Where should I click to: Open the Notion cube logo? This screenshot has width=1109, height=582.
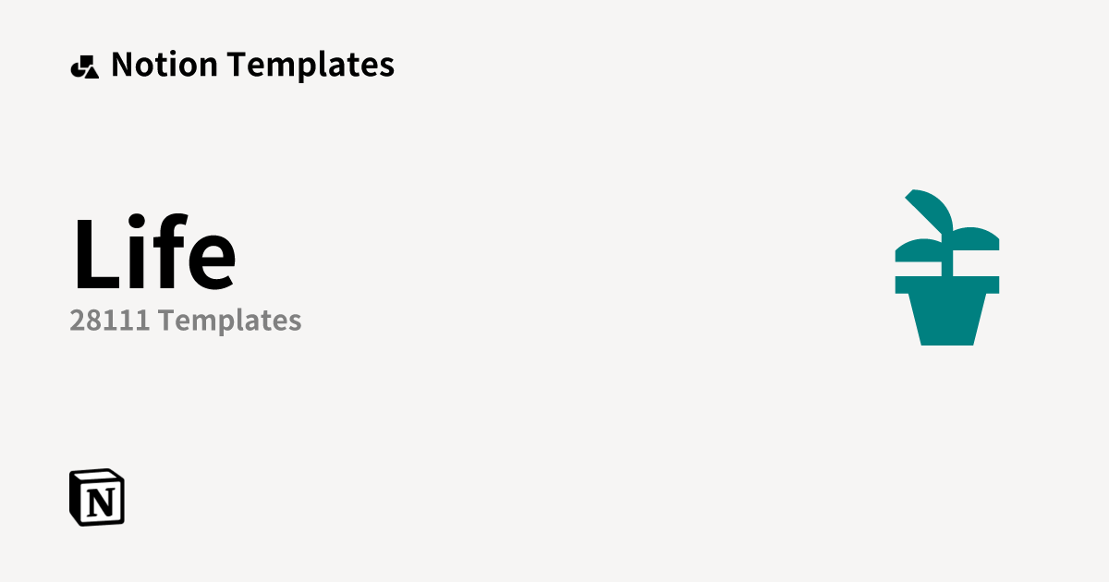97,498
